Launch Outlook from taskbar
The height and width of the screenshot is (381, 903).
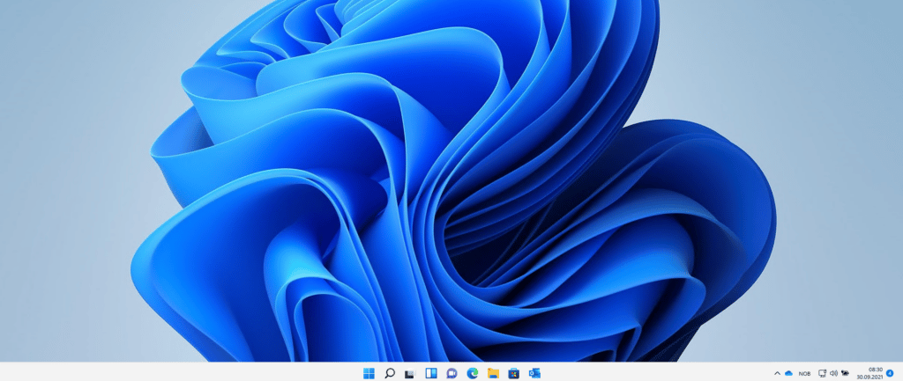[x=534, y=373]
